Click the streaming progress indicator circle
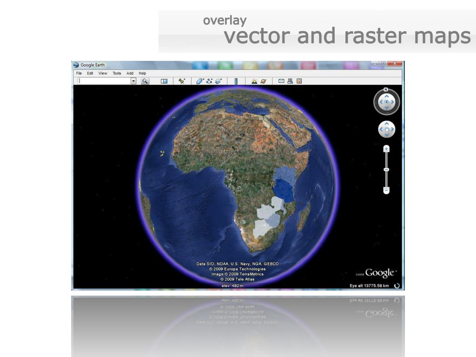Image resolution: width=476 pixels, height=357 pixels. point(397,286)
